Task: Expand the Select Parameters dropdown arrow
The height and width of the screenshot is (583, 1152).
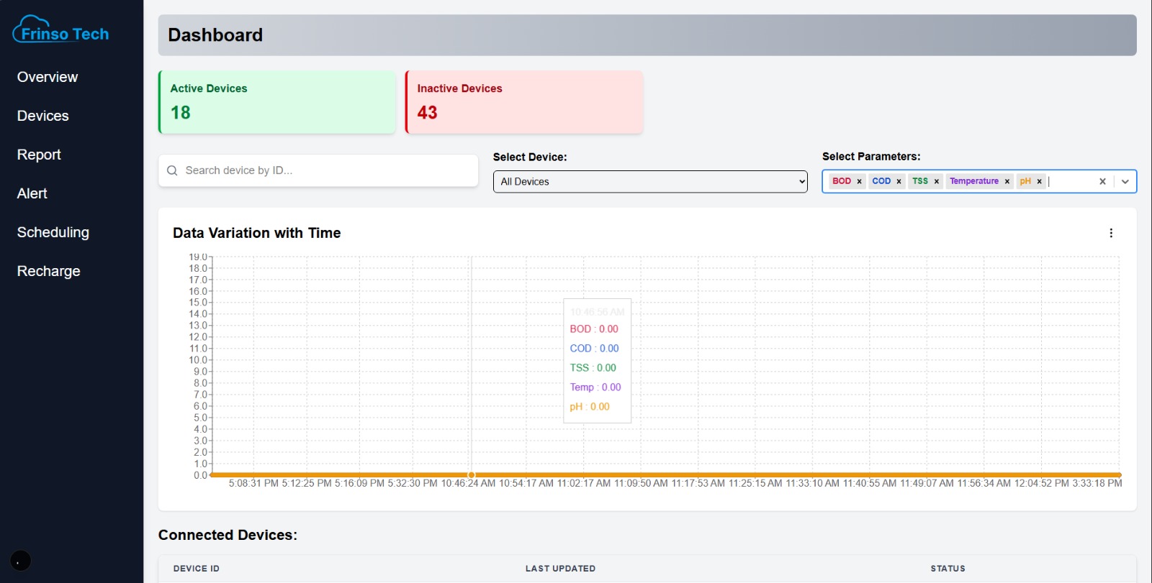Action: (x=1125, y=182)
